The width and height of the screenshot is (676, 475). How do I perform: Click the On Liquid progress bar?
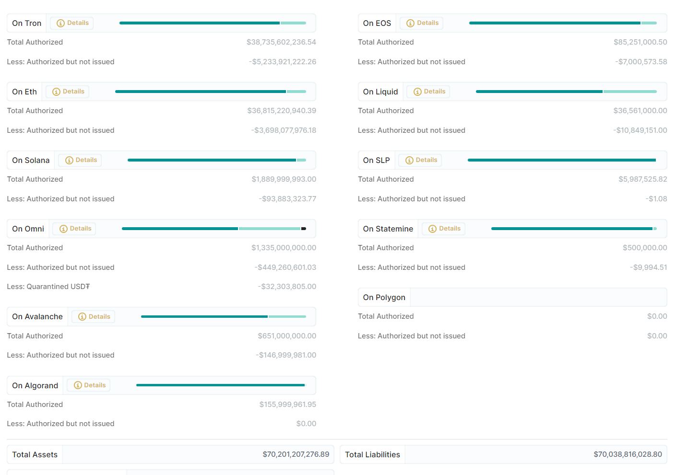point(566,92)
